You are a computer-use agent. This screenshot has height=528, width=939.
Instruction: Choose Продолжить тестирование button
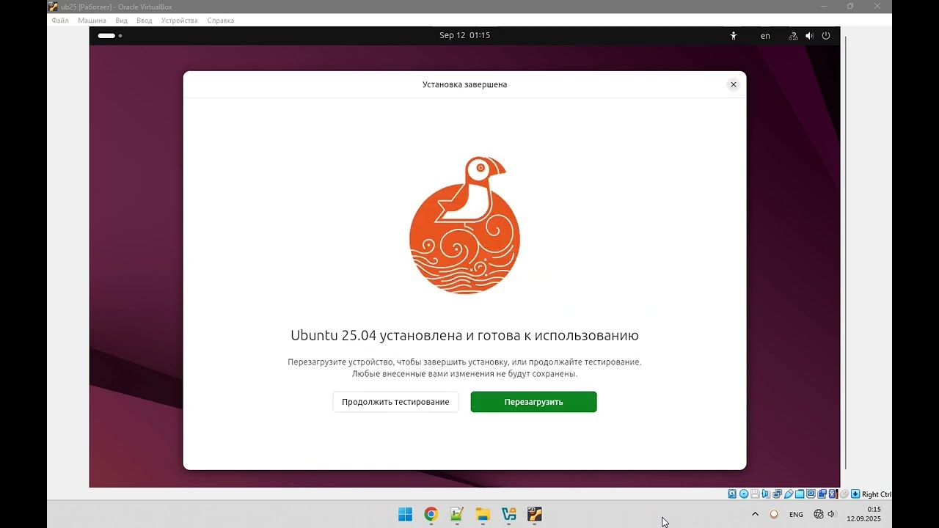click(395, 402)
